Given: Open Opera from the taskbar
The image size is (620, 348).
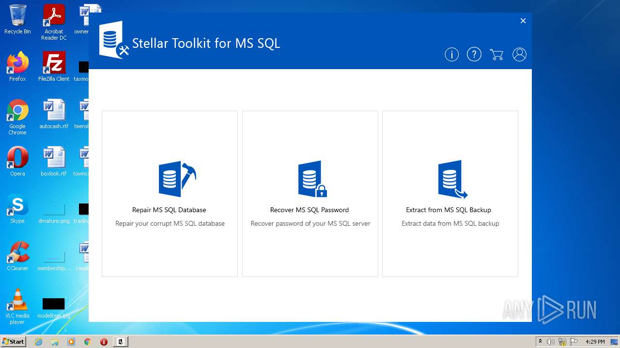Looking at the screenshot, I should pos(104,342).
